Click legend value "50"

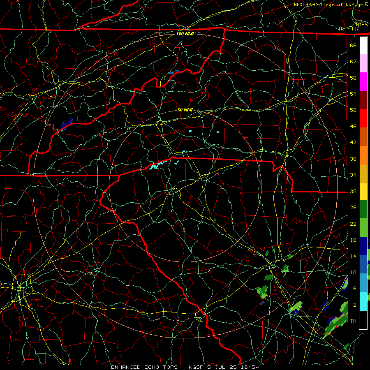353,110
